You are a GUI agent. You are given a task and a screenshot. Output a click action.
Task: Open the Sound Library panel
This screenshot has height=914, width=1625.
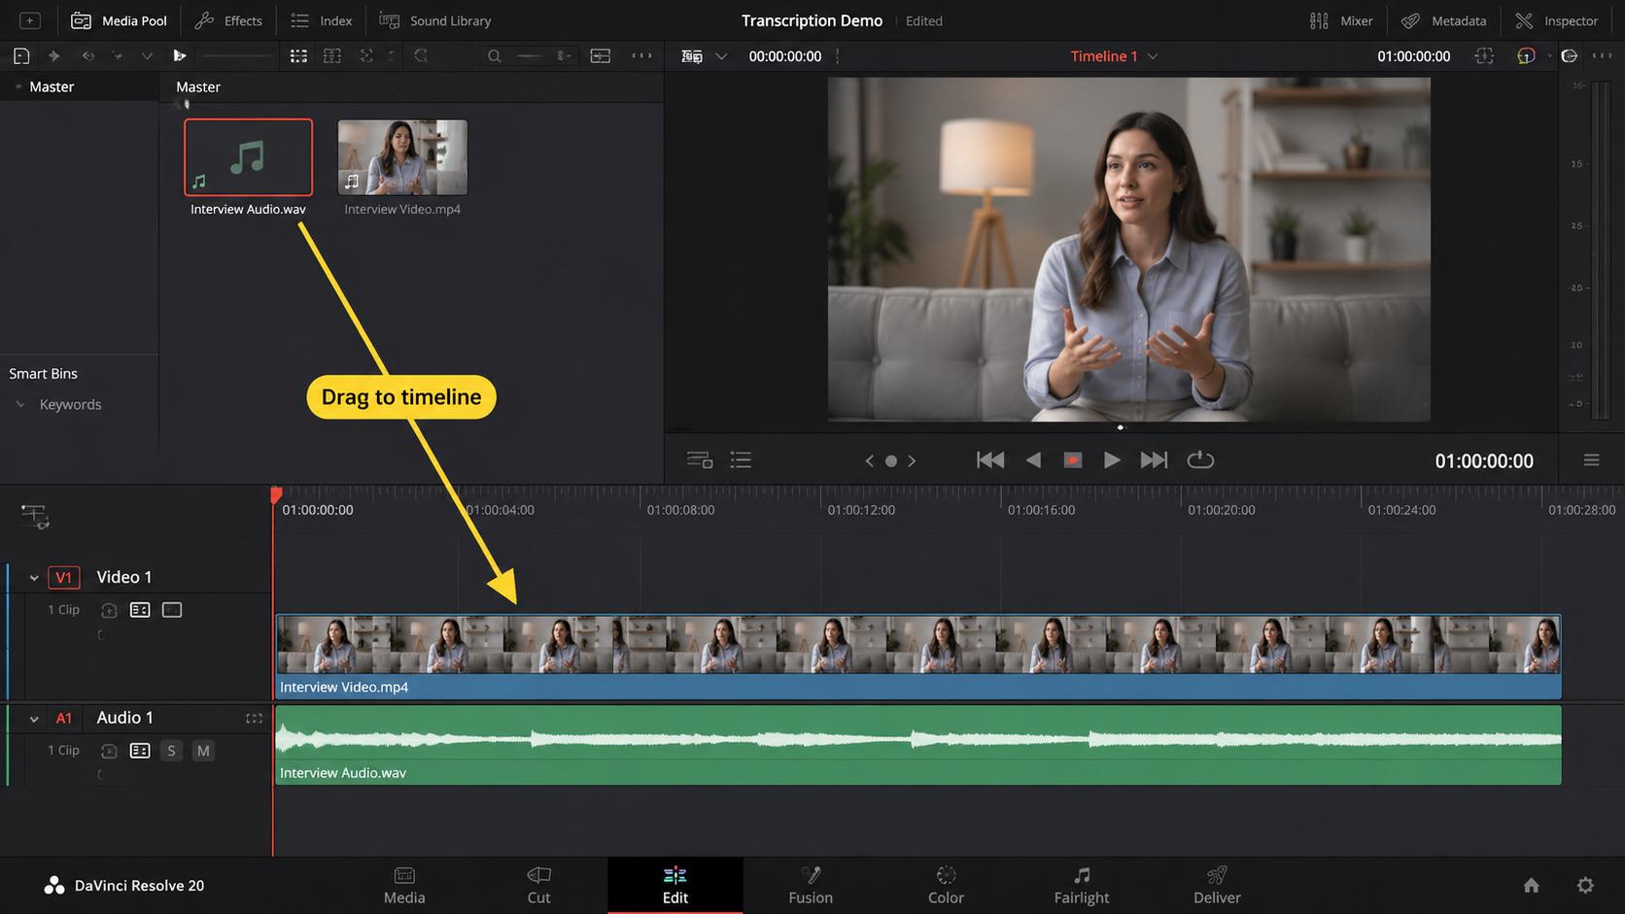(x=434, y=20)
